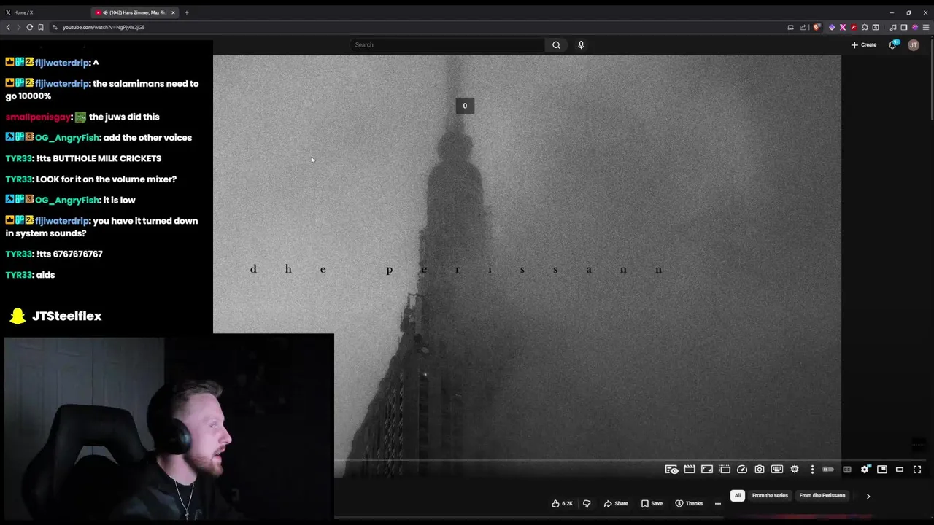Image resolution: width=934 pixels, height=525 pixels.
Task: Click the youtube.com address bar URL
Action: coord(104,27)
